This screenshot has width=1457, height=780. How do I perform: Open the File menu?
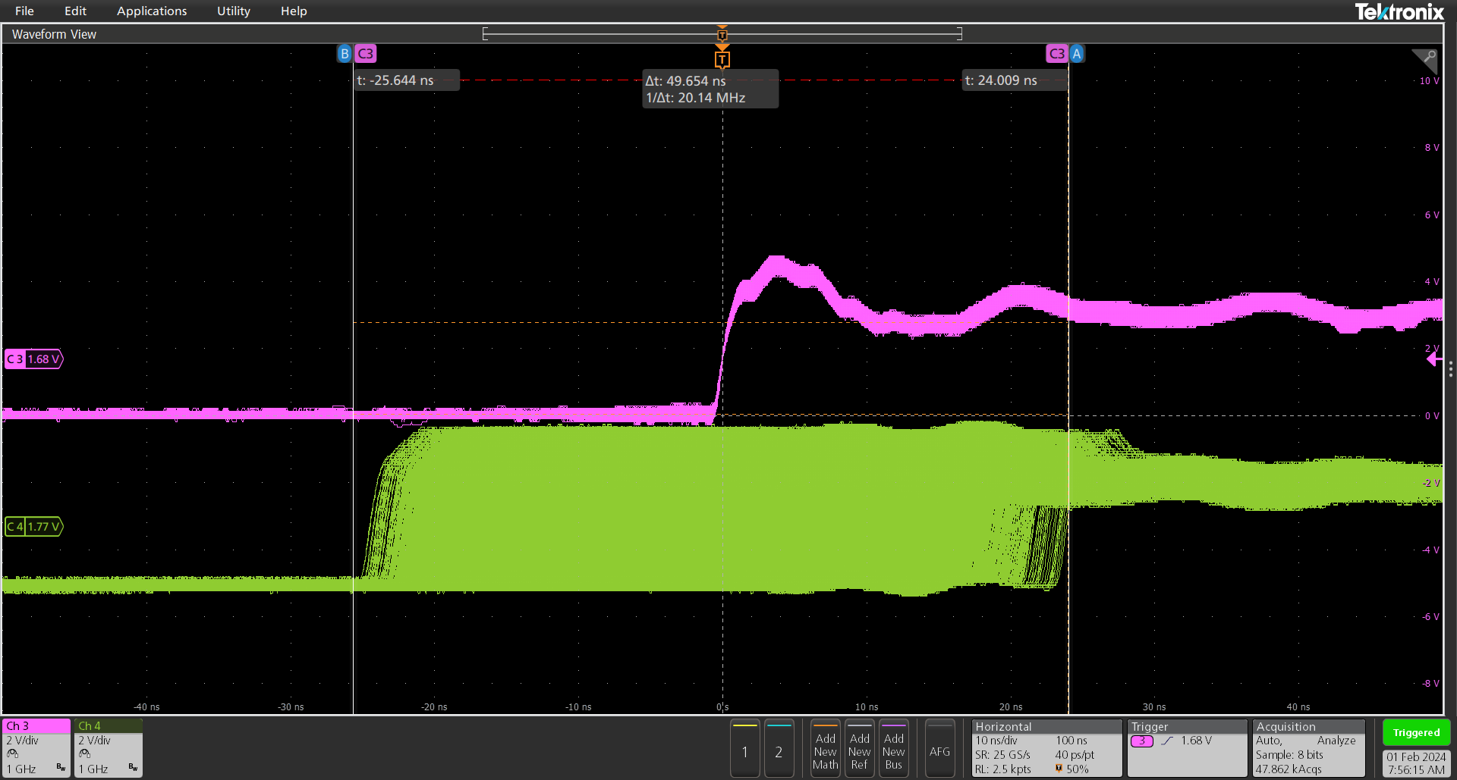(x=24, y=11)
